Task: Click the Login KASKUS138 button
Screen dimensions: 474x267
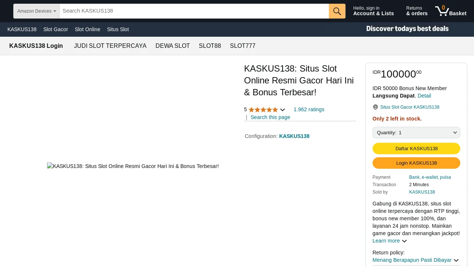Action: 416,163
